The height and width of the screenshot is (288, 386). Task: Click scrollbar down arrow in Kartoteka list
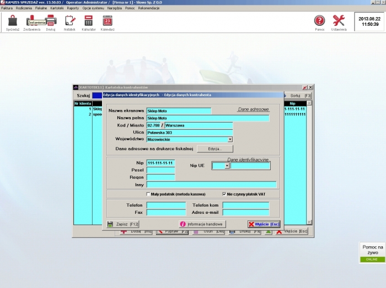309,222
